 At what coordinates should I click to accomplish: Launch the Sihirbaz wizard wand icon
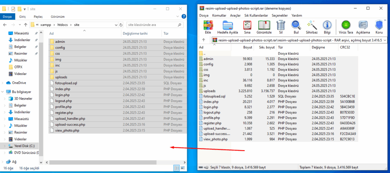[312, 25]
